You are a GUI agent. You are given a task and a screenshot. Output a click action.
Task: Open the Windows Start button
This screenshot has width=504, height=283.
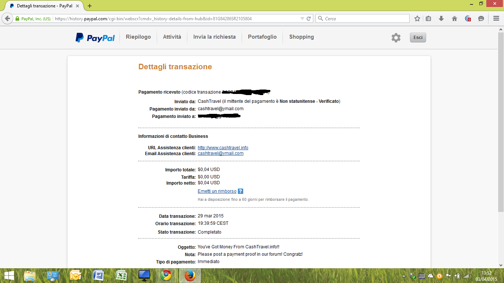9,276
